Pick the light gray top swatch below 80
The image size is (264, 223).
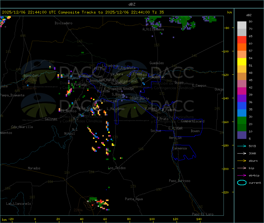click(x=242, y=25)
